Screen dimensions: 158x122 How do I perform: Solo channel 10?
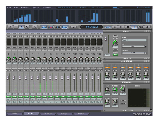click(63, 68)
